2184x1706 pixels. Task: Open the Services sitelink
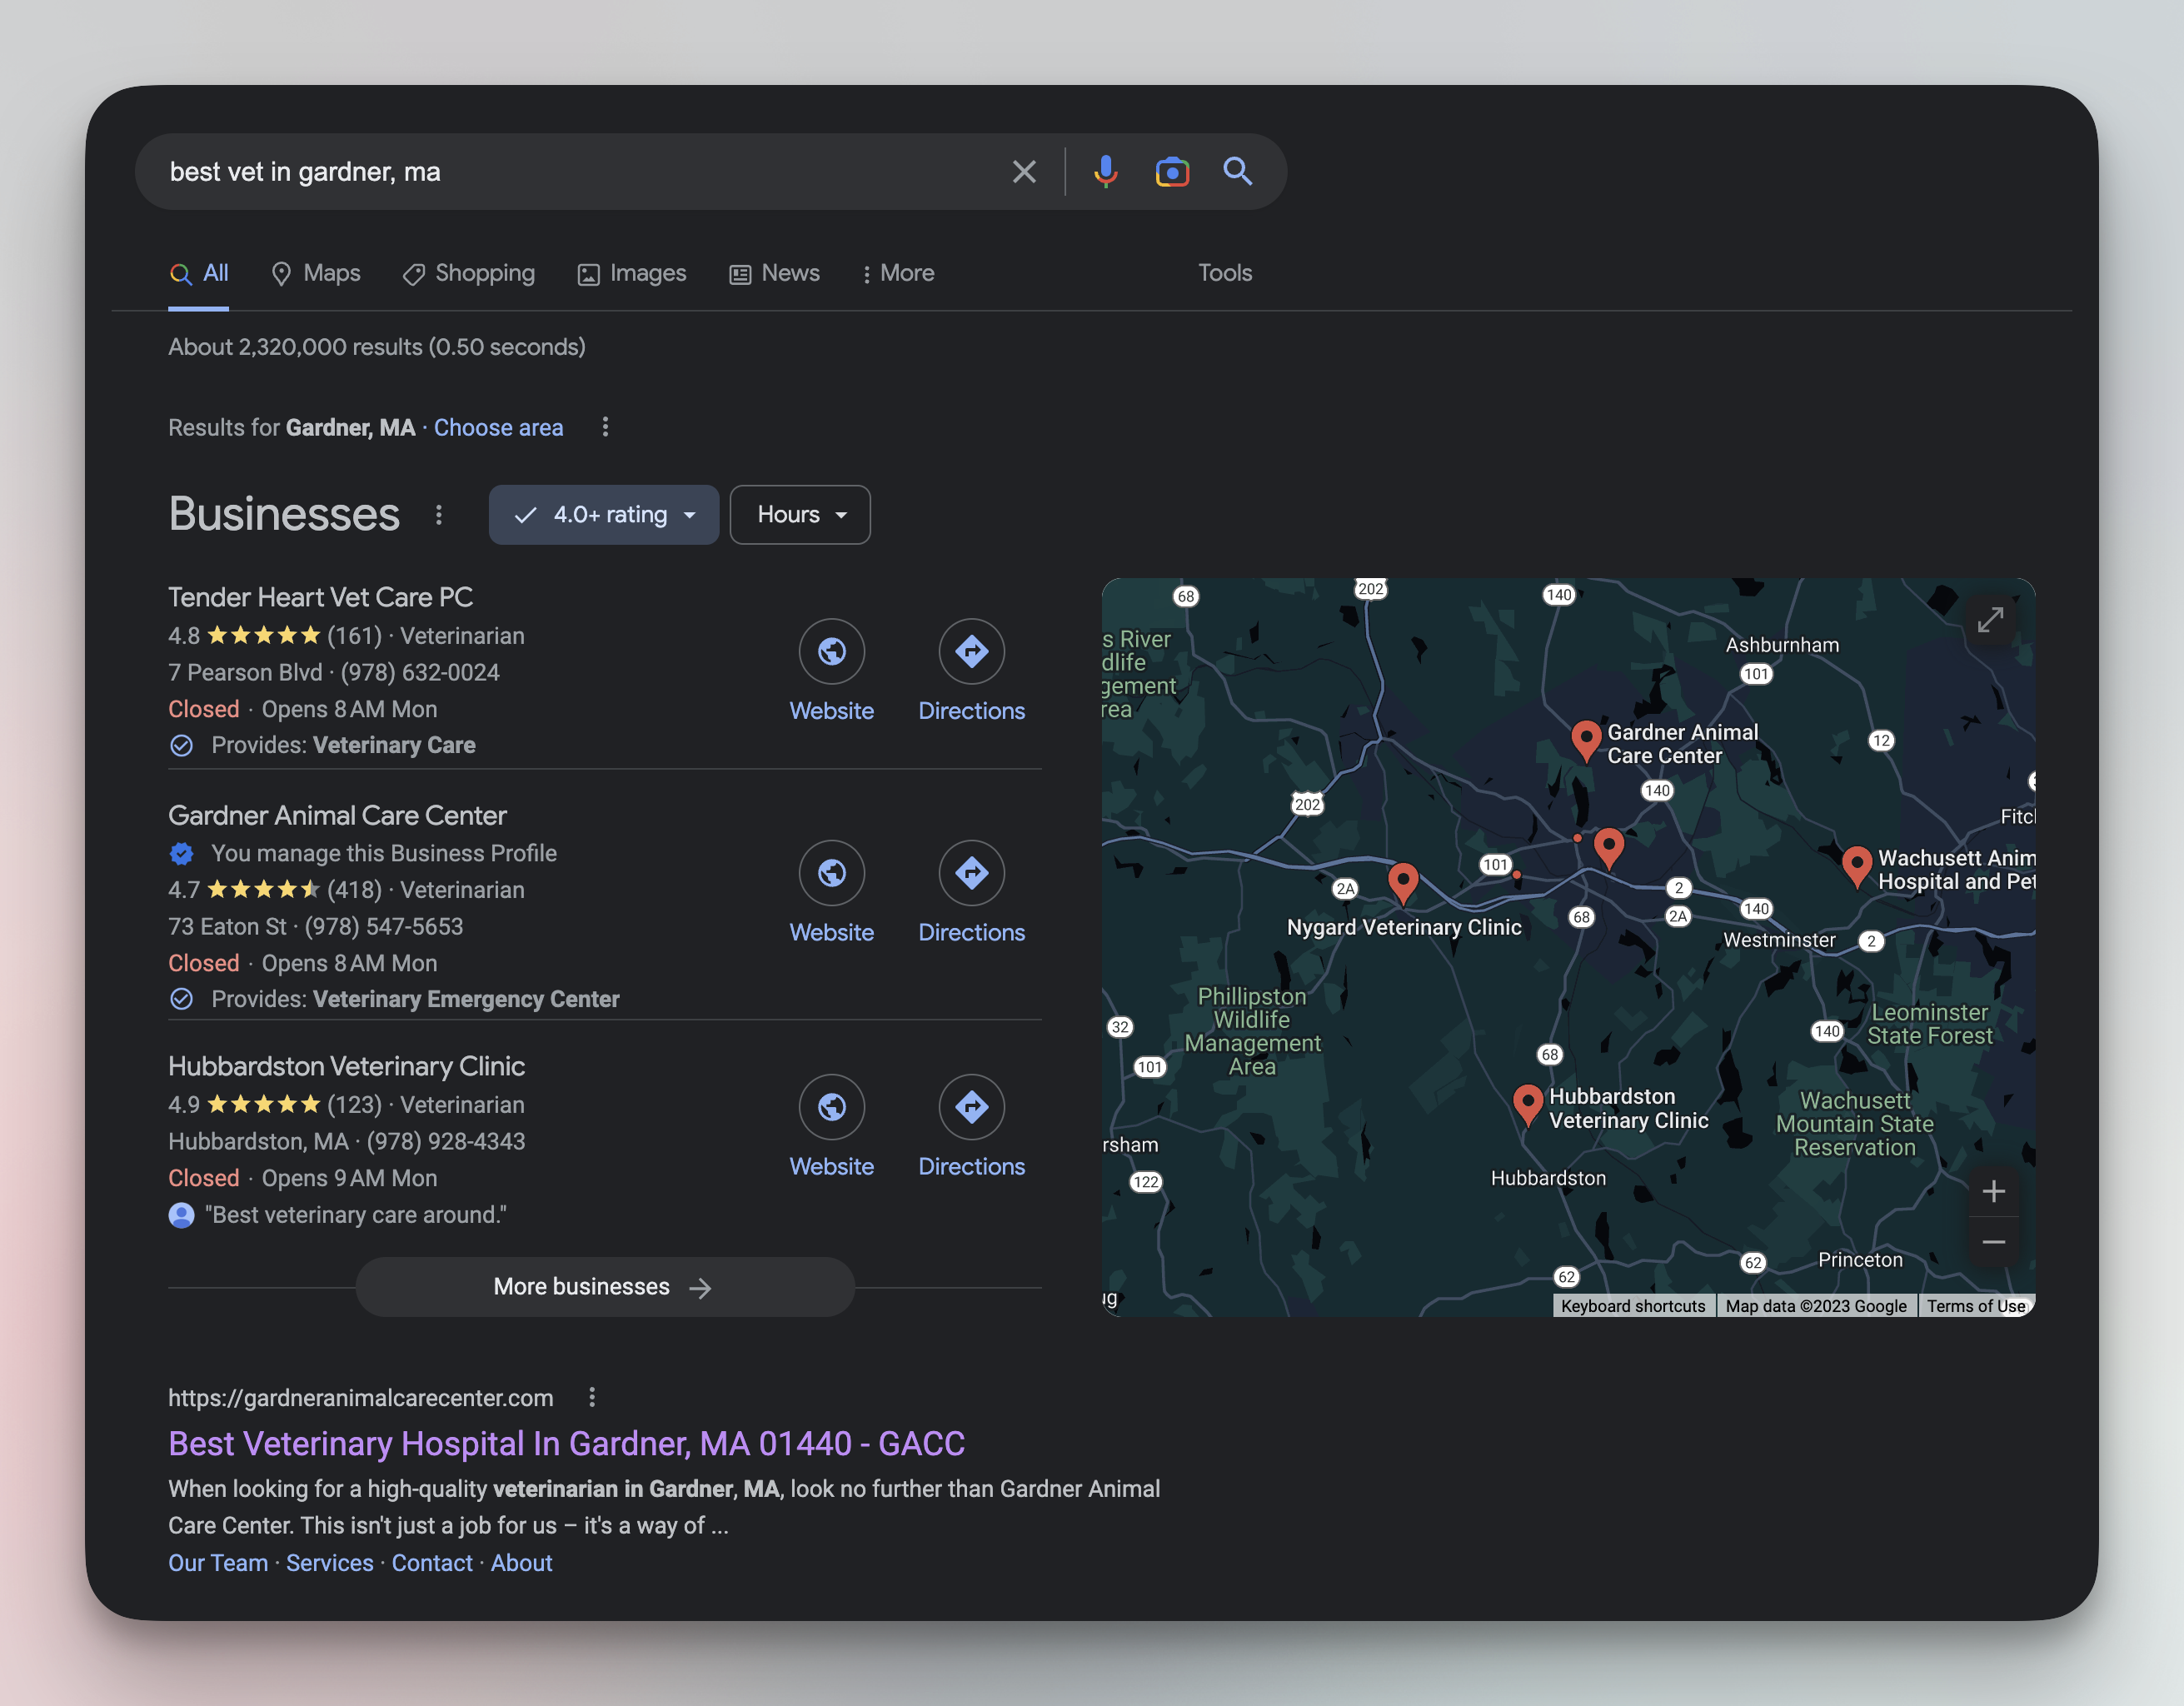pos(329,1563)
